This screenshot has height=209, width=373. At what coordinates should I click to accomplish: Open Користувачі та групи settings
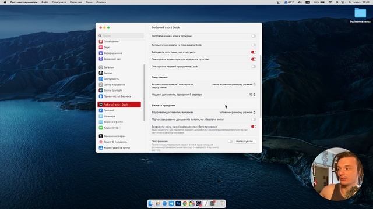(x=114, y=147)
